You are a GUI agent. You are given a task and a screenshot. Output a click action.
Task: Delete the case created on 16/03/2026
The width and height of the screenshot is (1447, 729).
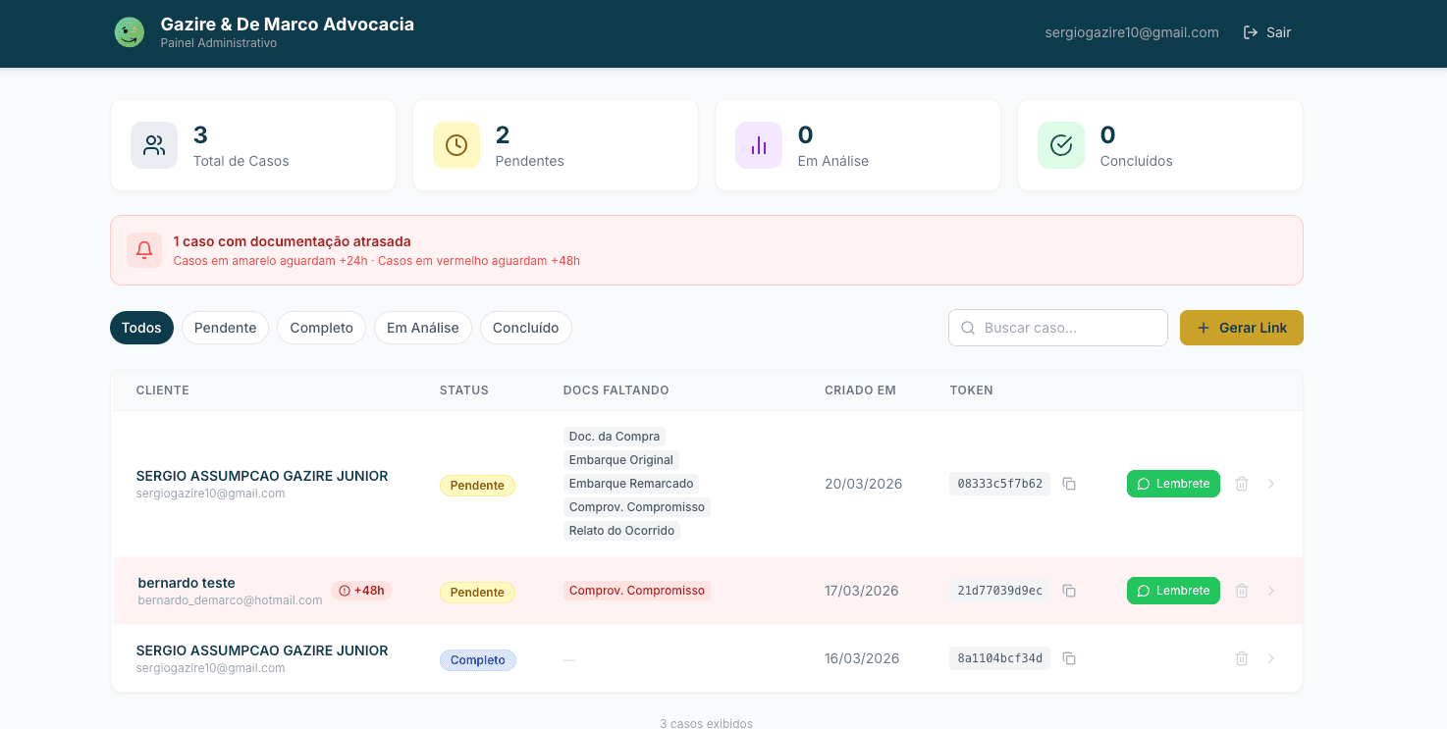[1242, 658]
